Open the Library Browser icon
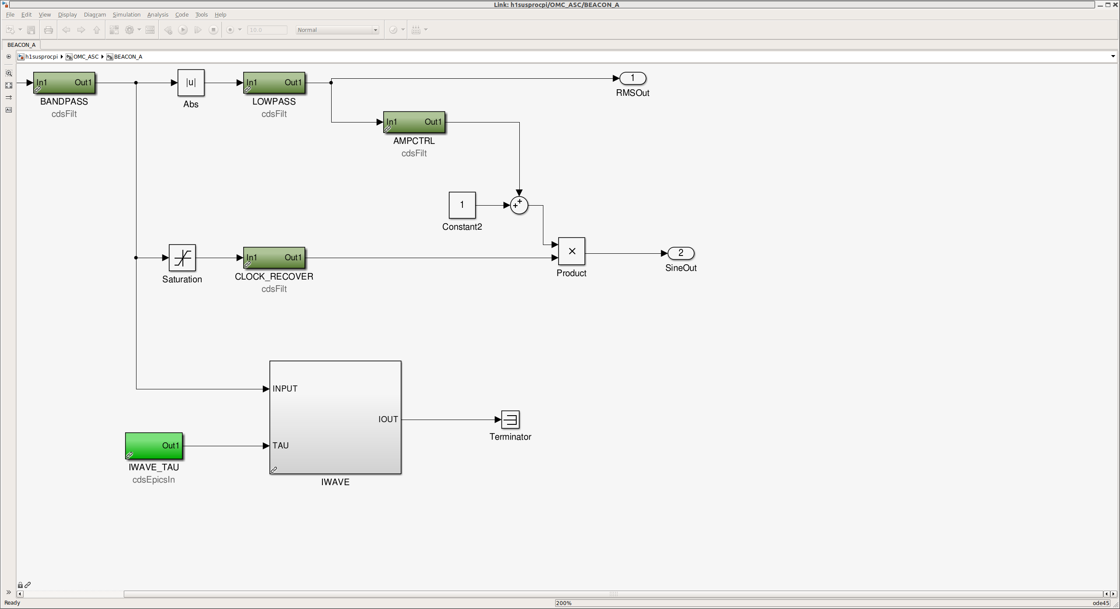Image resolution: width=1120 pixels, height=609 pixels. 114,30
